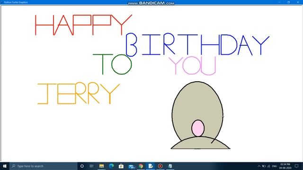303x170 pixels.
Task: Restore down the Turtle Graphics window
Action: pos(288,2)
